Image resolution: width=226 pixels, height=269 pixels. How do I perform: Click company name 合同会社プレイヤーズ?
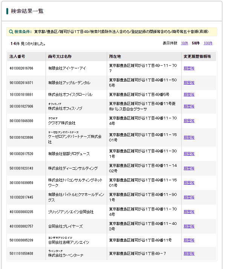click(x=66, y=226)
